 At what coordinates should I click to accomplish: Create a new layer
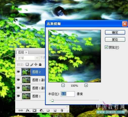point(55,110)
